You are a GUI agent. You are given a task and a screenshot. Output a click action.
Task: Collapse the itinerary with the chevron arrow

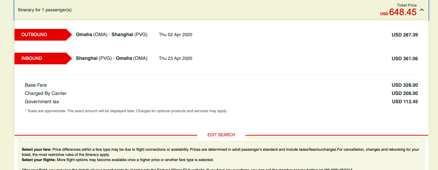click(421, 10)
